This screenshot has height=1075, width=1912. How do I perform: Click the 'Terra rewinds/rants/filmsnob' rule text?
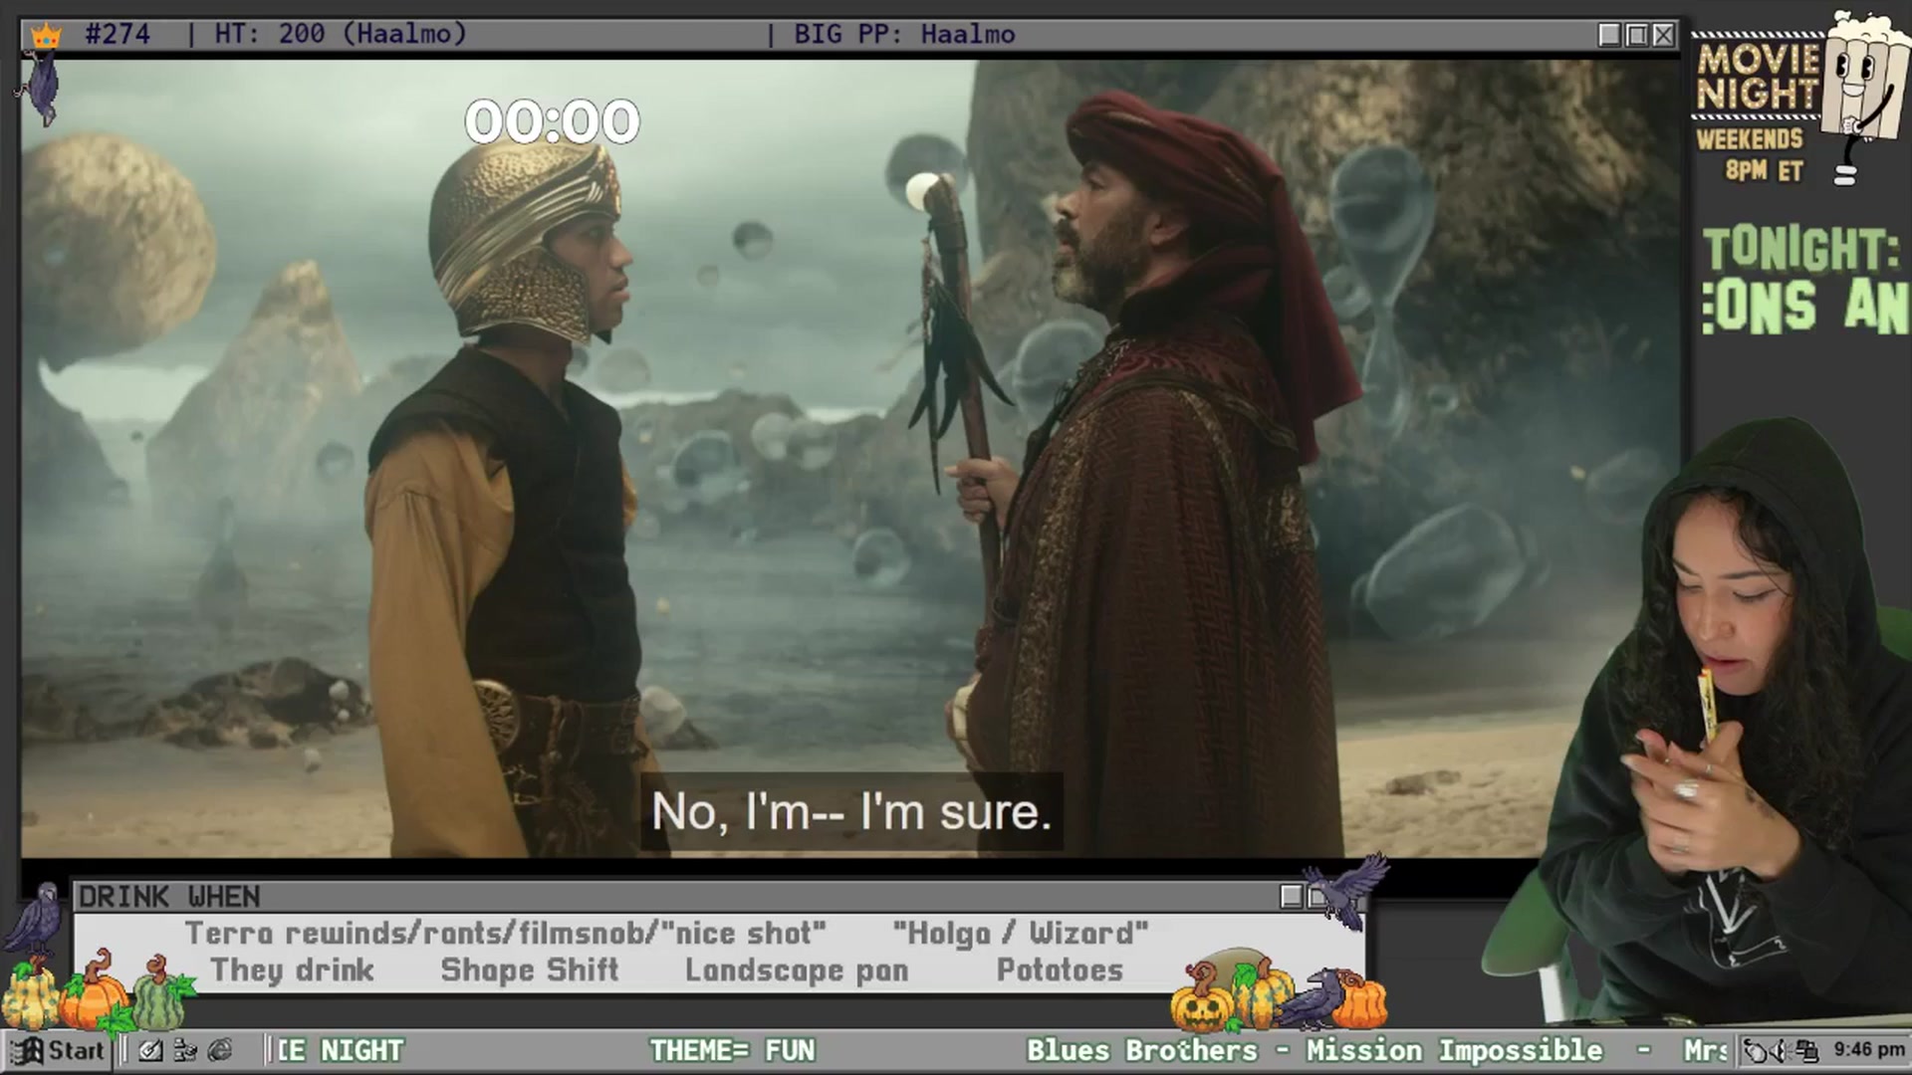pyautogui.click(x=418, y=934)
